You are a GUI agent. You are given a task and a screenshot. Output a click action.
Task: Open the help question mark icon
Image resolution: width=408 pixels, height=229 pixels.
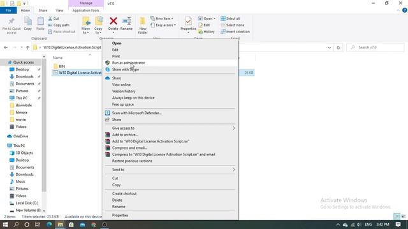tap(405, 10)
